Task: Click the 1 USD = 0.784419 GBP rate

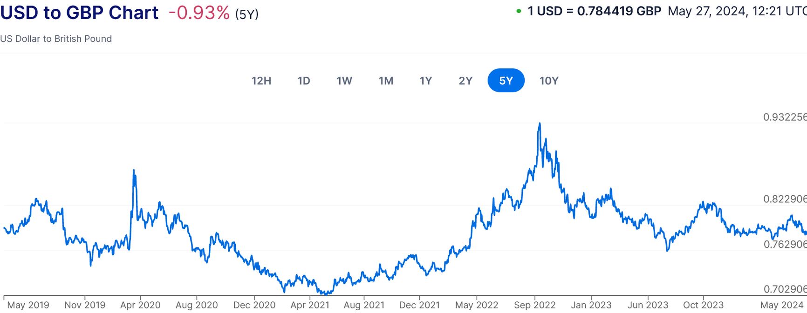Action: pyautogui.click(x=594, y=11)
